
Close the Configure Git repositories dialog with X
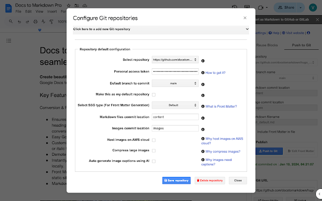(x=245, y=18)
